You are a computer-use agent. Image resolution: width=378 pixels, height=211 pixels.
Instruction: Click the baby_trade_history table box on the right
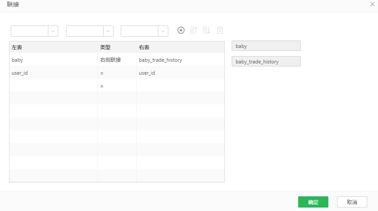pyautogui.click(x=266, y=62)
